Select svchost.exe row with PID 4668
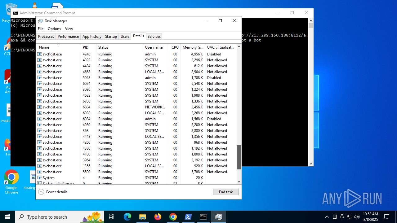 click(x=136, y=72)
